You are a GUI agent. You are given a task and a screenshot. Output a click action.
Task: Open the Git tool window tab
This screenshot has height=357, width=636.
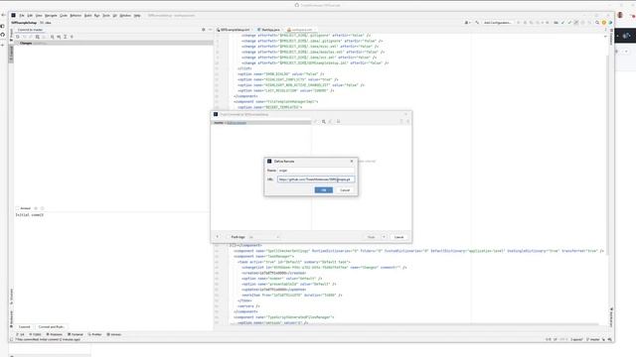(x=20, y=335)
